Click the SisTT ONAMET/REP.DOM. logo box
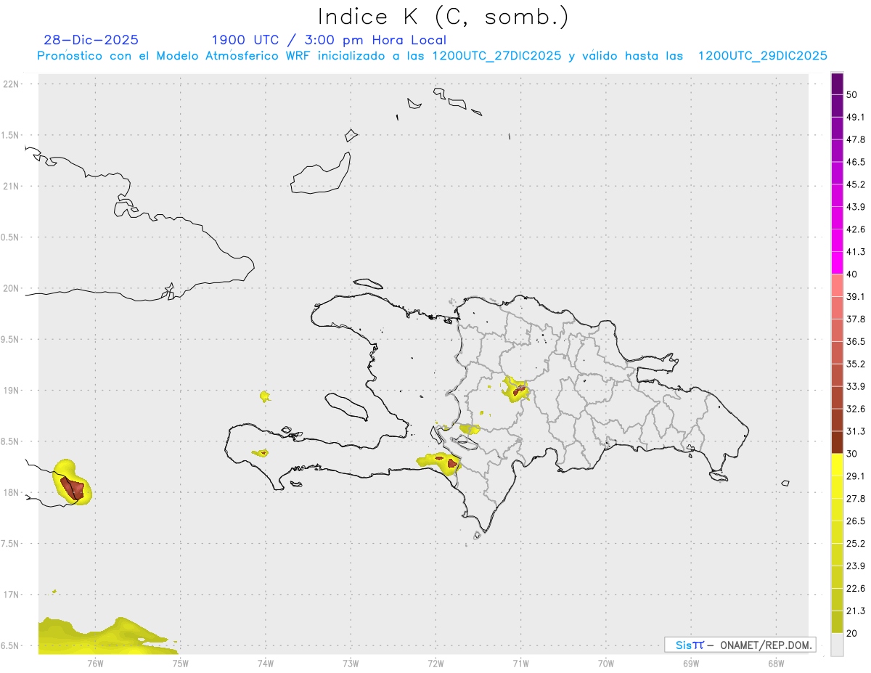871x673 pixels. click(x=740, y=645)
